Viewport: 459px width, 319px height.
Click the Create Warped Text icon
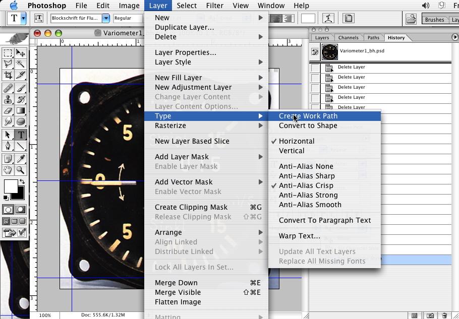(x=329, y=19)
